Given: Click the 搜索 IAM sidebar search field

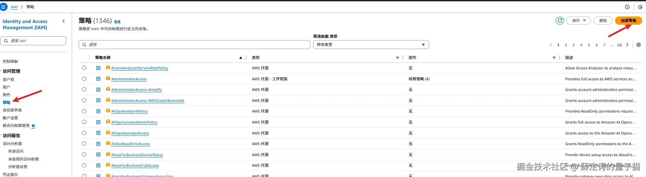Looking at the screenshot, I should tap(33, 41).
